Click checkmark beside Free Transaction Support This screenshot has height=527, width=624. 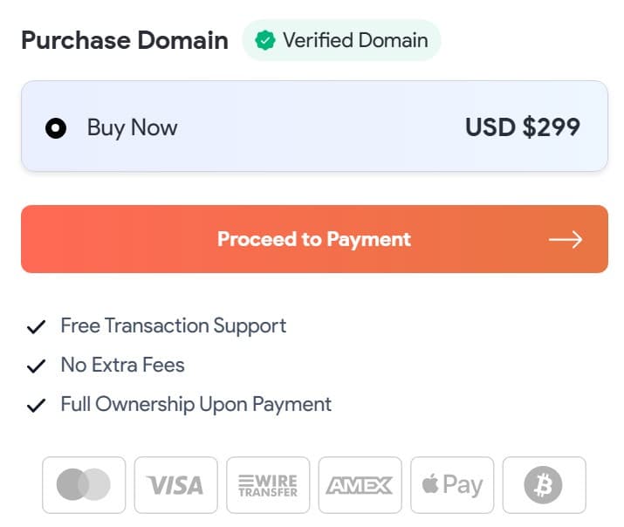coord(36,327)
